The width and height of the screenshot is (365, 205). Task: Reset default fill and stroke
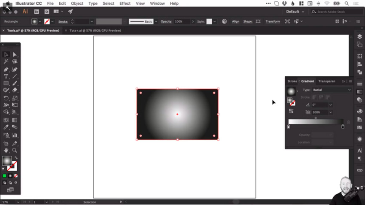coord(3,169)
